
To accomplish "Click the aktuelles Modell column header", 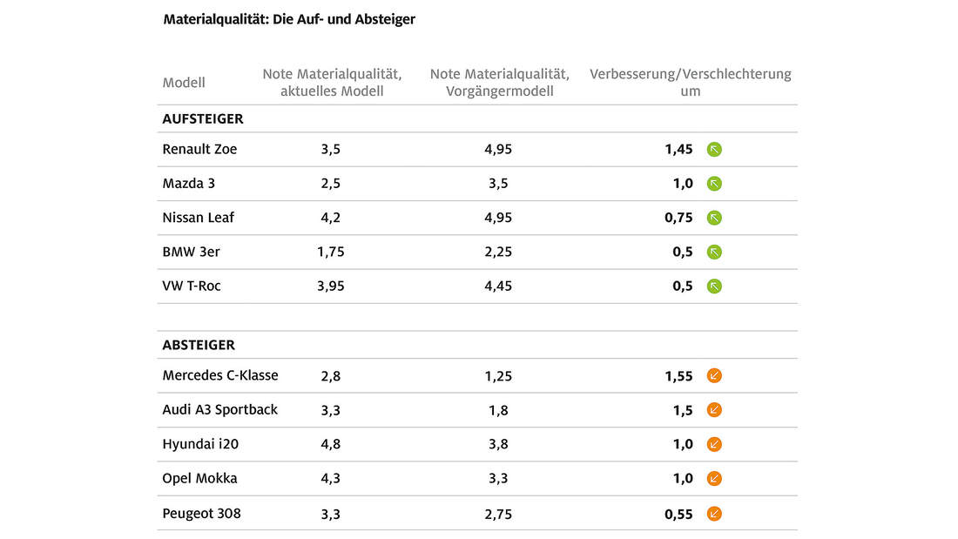I will [x=332, y=83].
